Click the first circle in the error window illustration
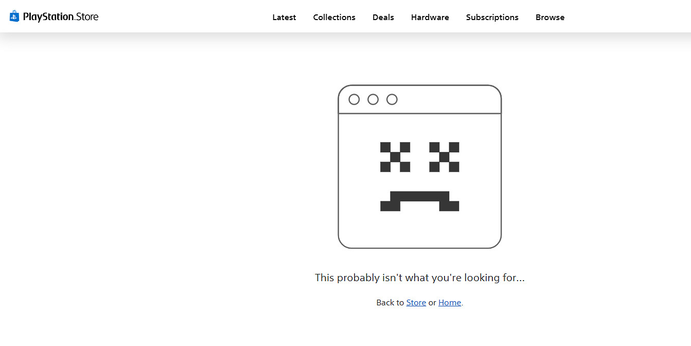This screenshot has width=691, height=346. tap(354, 99)
